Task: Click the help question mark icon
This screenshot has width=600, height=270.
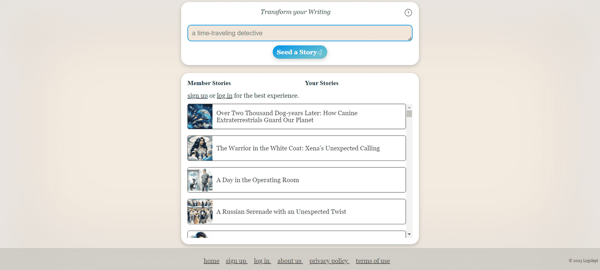Action: [408, 13]
